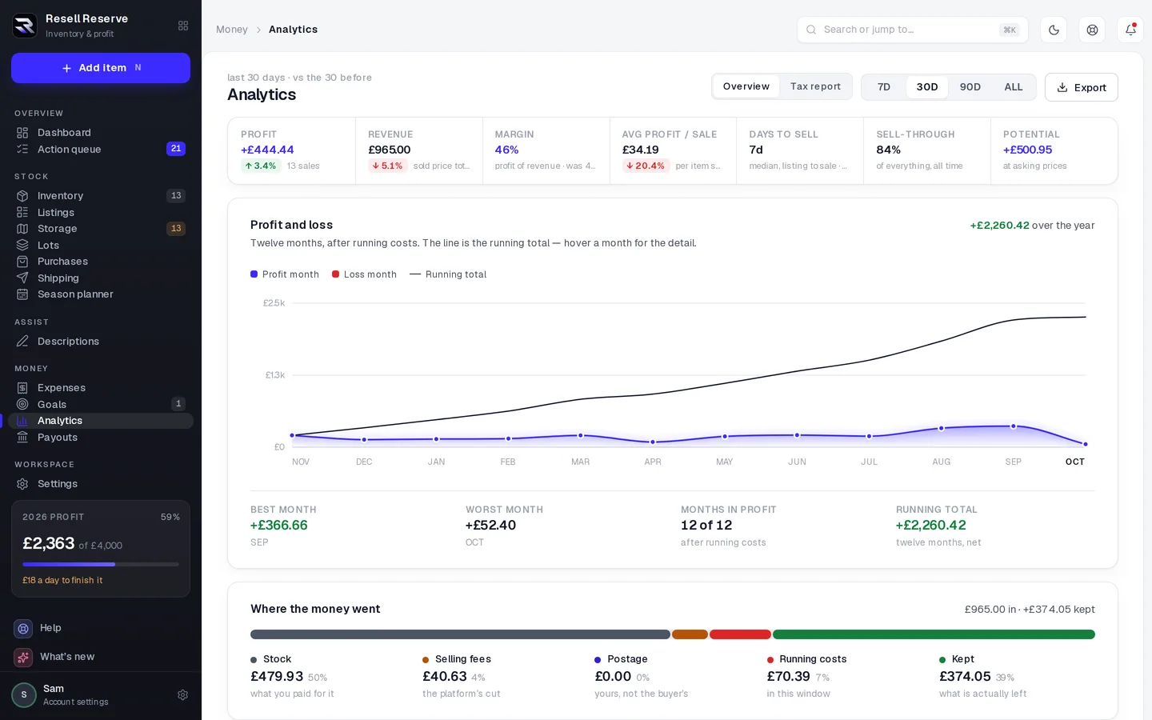Switch to dark mode with moon icon
The image size is (1152, 720).
pyautogui.click(x=1054, y=30)
